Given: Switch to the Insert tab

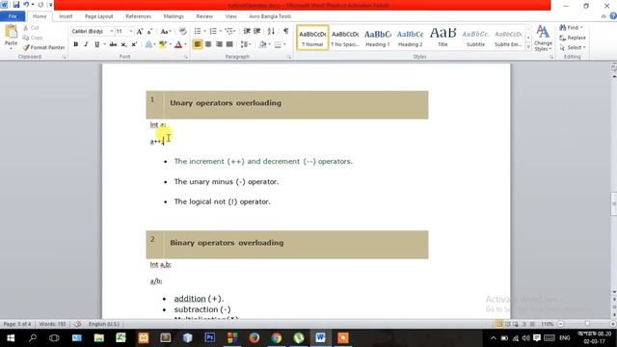Looking at the screenshot, I should (66, 16).
